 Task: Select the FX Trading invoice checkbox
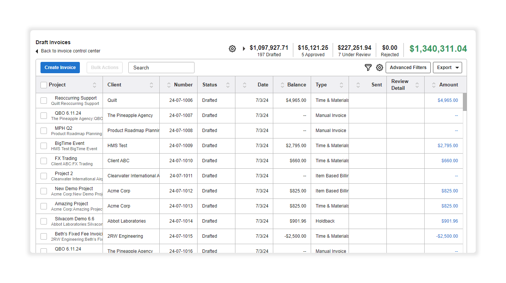pyautogui.click(x=44, y=161)
